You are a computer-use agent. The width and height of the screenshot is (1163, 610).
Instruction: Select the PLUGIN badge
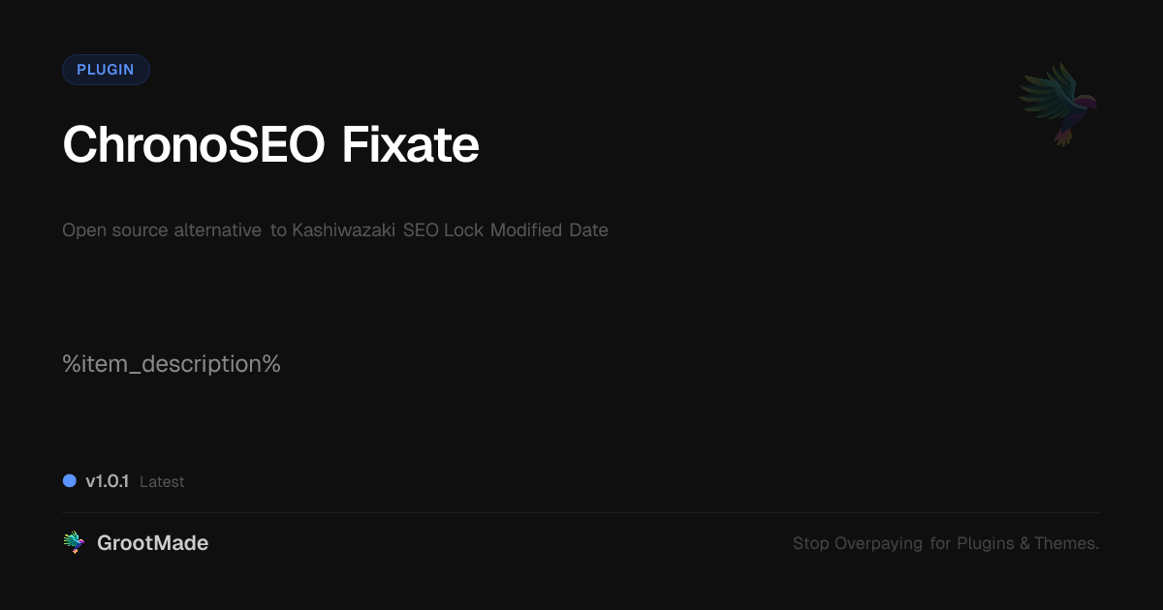106,70
